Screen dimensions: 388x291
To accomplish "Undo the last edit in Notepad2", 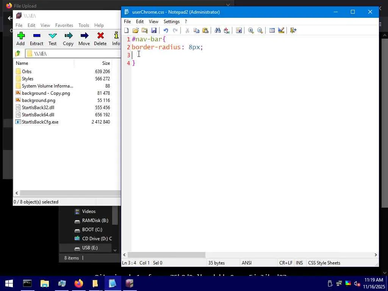I will pyautogui.click(x=166, y=30).
